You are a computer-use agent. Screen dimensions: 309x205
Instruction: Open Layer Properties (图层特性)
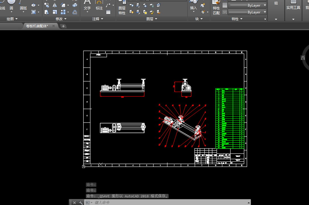122,7
